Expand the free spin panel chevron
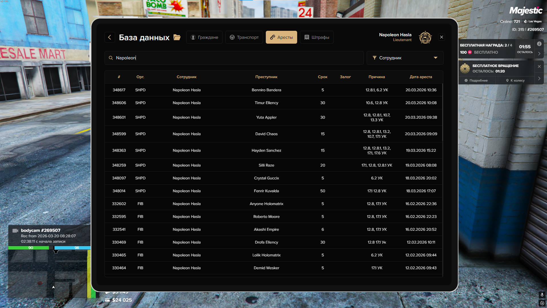Viewport: 547px width, 308px height. click(x=539, y=78)
